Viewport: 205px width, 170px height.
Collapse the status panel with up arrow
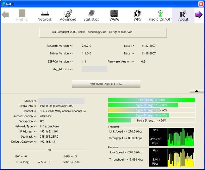(x=196, y=91)
